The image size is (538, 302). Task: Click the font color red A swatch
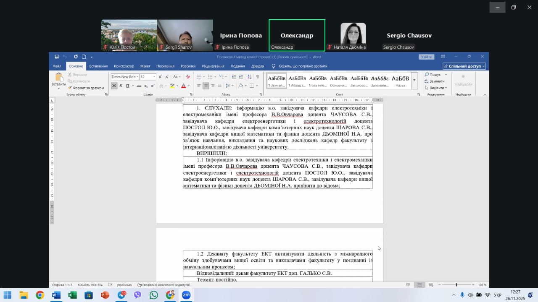click(x=183, y=86)
